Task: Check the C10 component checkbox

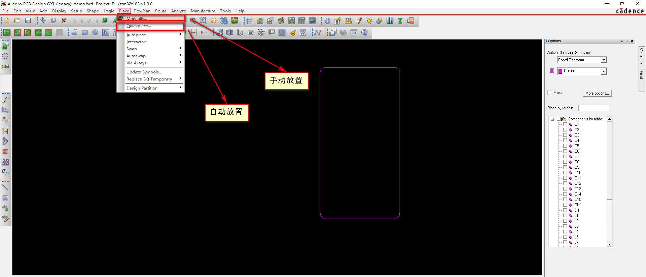Action: point(565,173)
